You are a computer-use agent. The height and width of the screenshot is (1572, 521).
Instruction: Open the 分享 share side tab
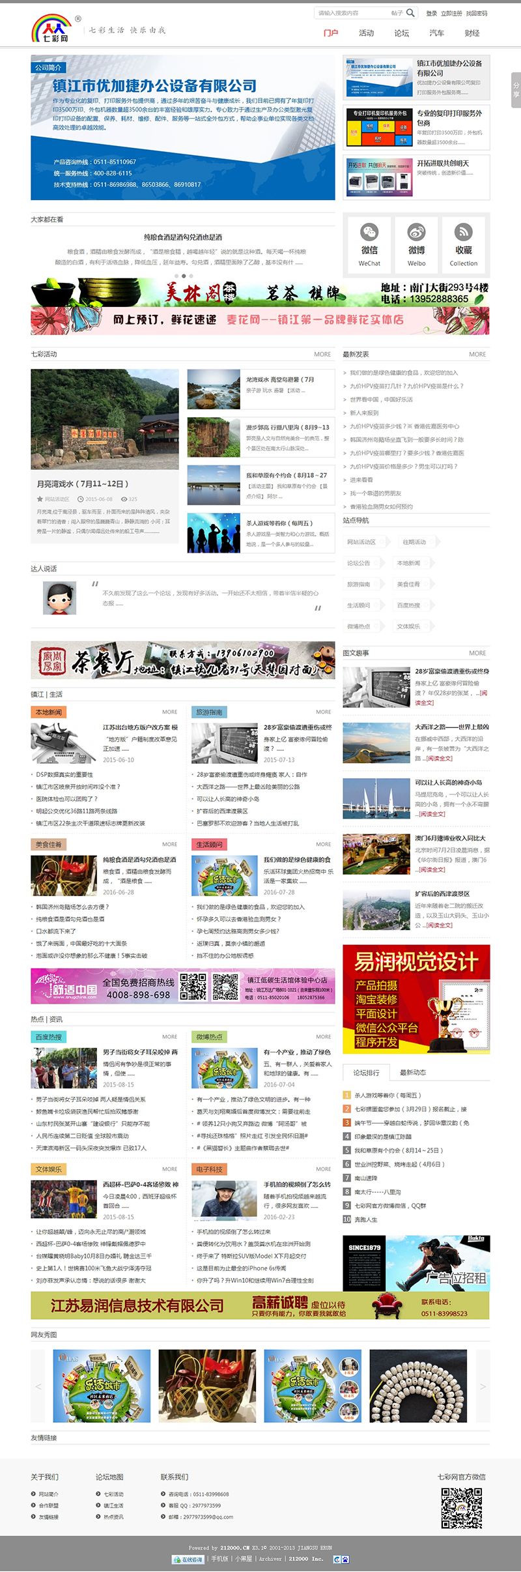click(516, 90)
